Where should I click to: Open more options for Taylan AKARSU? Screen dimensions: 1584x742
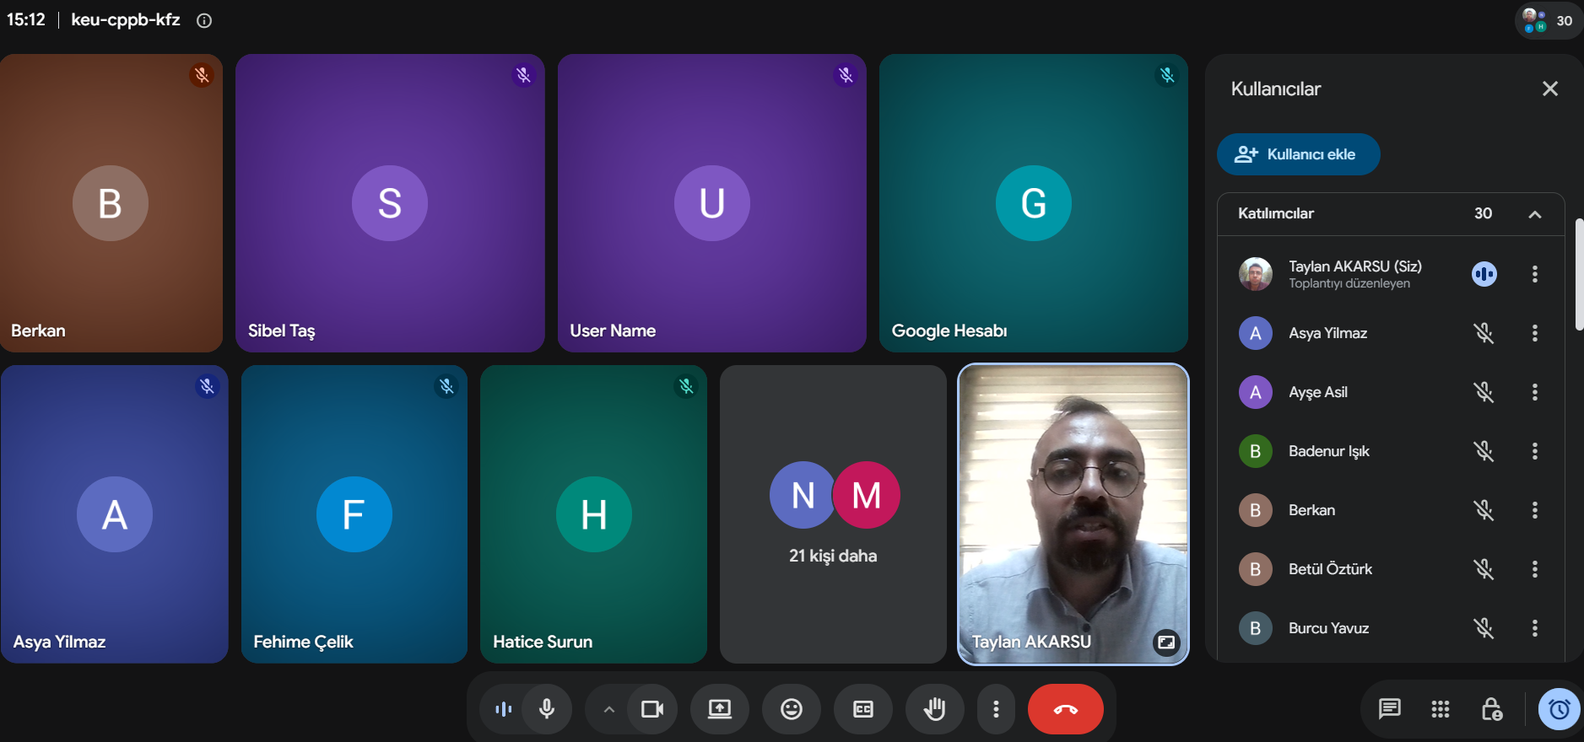pyautogui.click(x=1535, y=274)
